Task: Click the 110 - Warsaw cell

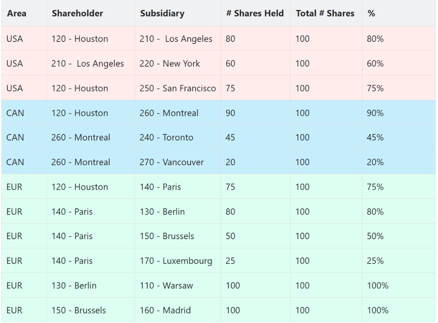Action: (178, 285)
